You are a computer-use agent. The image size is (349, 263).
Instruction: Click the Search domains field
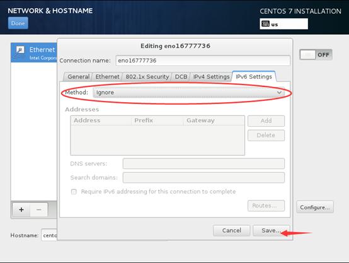203,178
